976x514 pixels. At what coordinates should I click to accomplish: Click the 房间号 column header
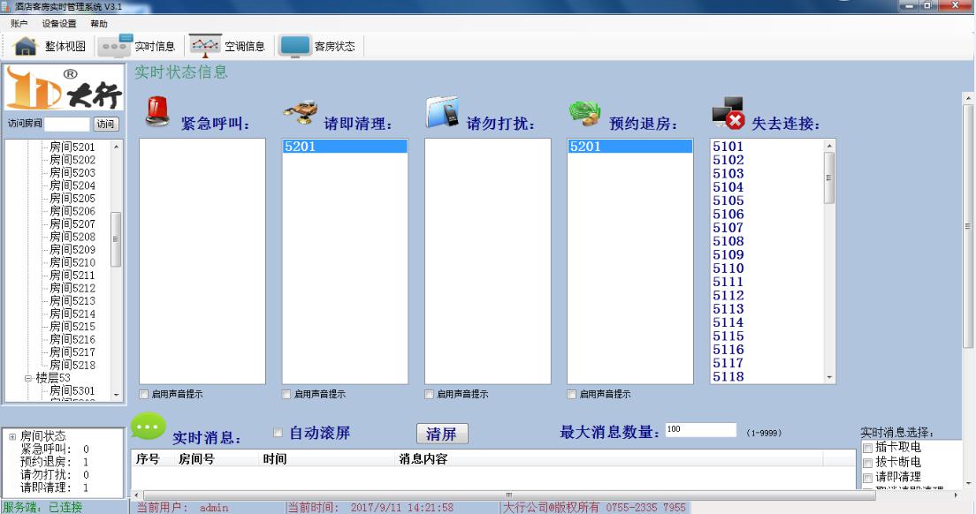[x=196, y=458]
